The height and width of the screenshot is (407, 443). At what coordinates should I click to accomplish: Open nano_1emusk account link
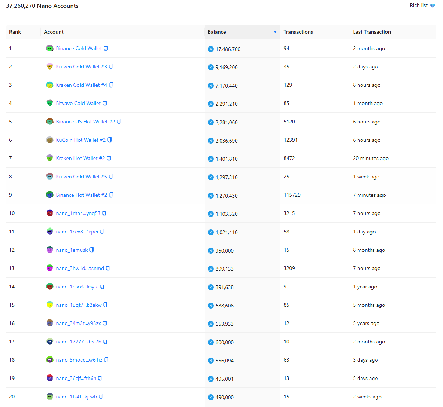point(72,250)
